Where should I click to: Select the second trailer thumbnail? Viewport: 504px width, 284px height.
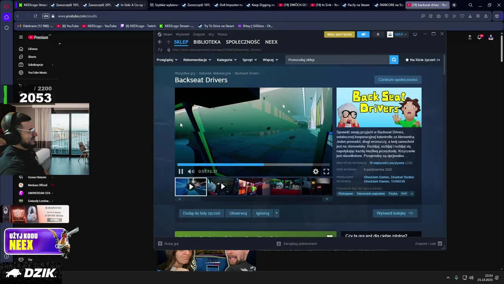[x=222, y=187]
